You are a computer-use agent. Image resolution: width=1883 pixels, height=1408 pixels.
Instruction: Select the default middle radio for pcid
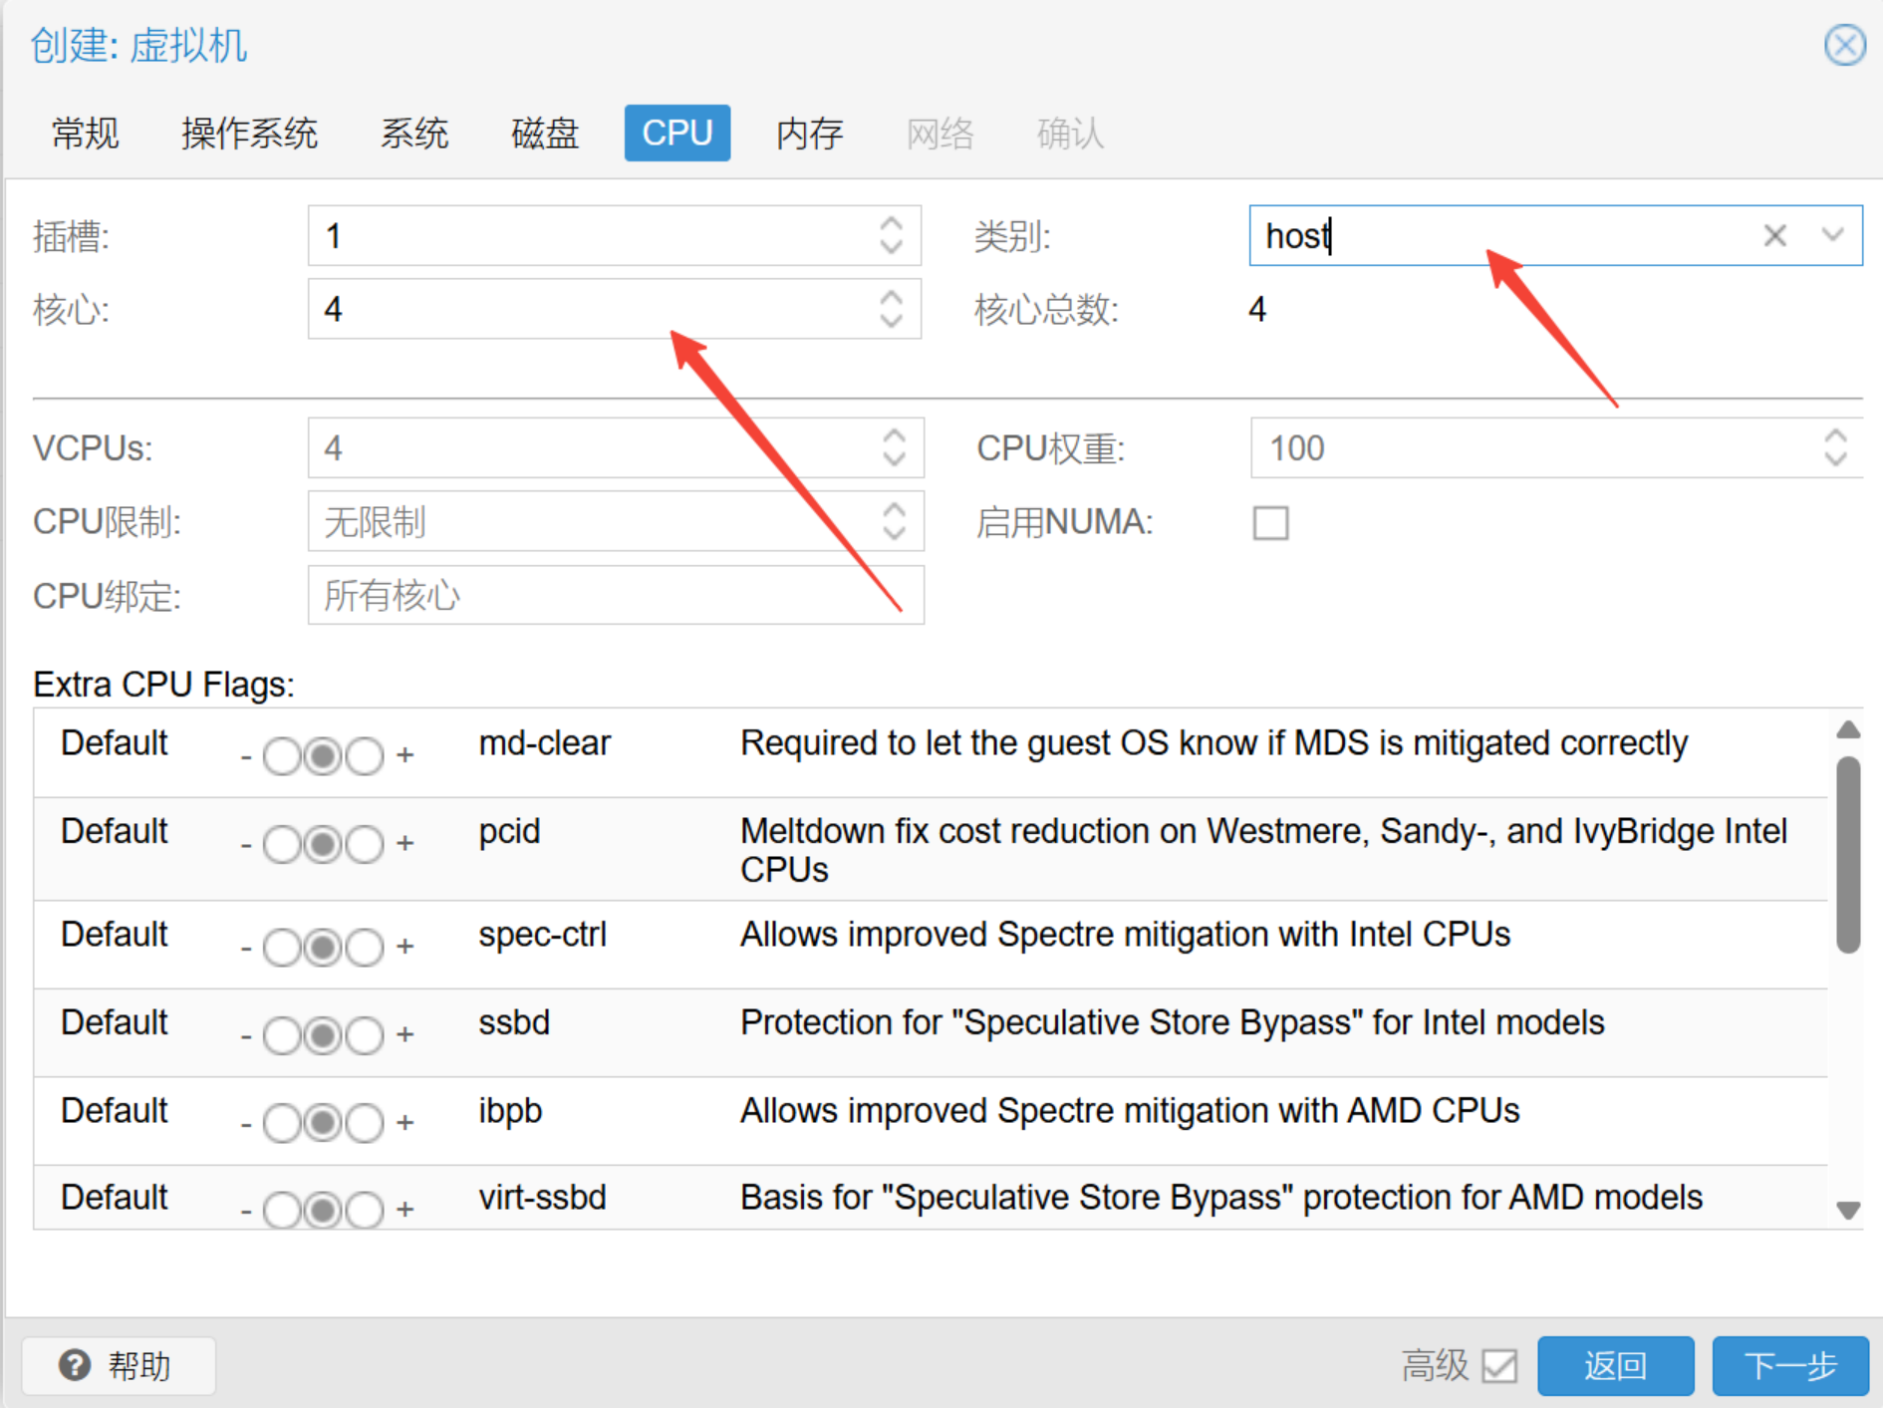323,845
